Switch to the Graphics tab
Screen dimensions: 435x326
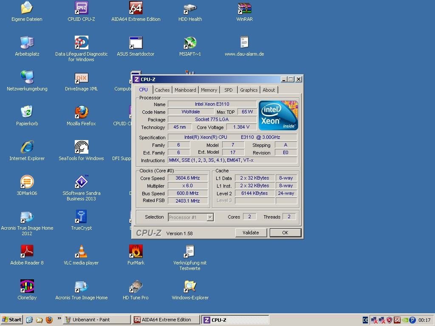(x=249, y=90)
